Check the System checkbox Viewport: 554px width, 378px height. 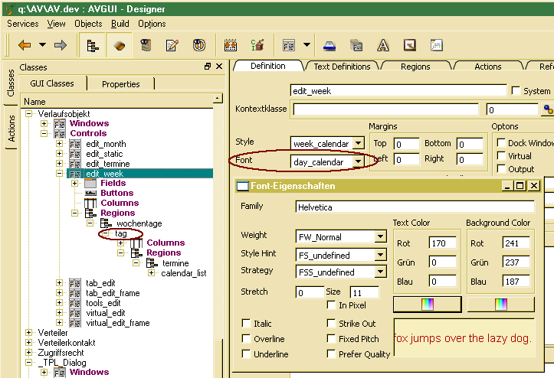click(x=516, y=91)
